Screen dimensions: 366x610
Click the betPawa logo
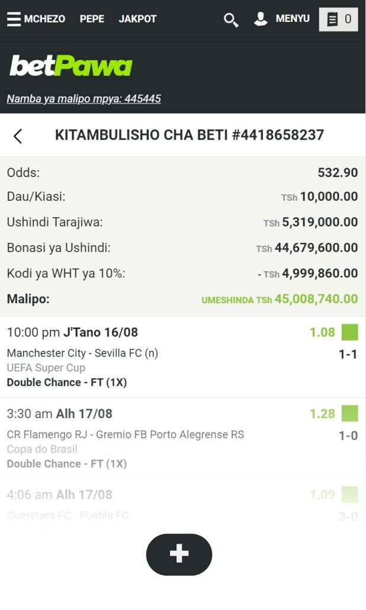(x=70, y=66)
